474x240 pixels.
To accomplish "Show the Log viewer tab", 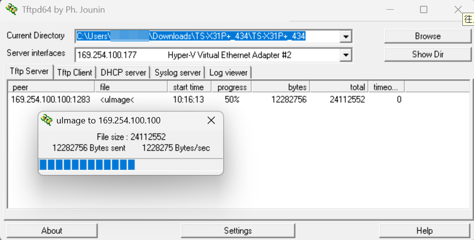I will tap(228, 73).
